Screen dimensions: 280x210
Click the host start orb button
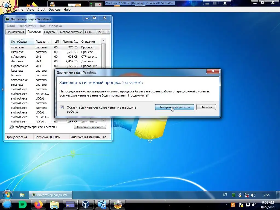(x=7, y=205)
